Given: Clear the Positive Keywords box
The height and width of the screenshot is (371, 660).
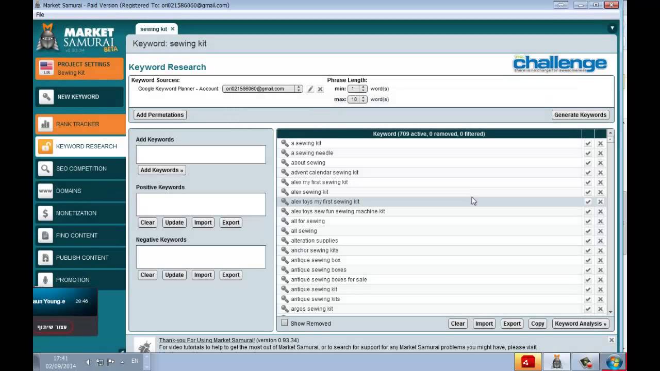Looking at the screenshot, I should click(x=147, y=223).
